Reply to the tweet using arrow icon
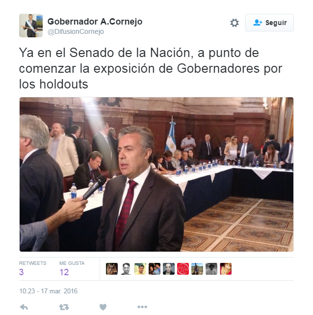The image size is (313, 315). [24, 307]
